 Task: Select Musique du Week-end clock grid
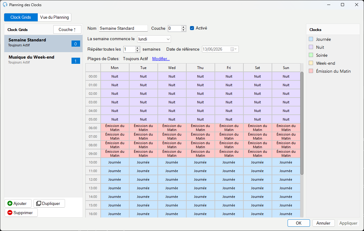pos(43,60)
